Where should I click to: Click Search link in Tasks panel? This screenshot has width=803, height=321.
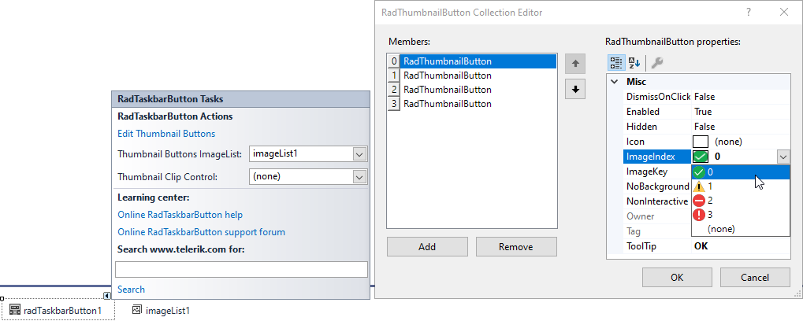tap(131, 290)
